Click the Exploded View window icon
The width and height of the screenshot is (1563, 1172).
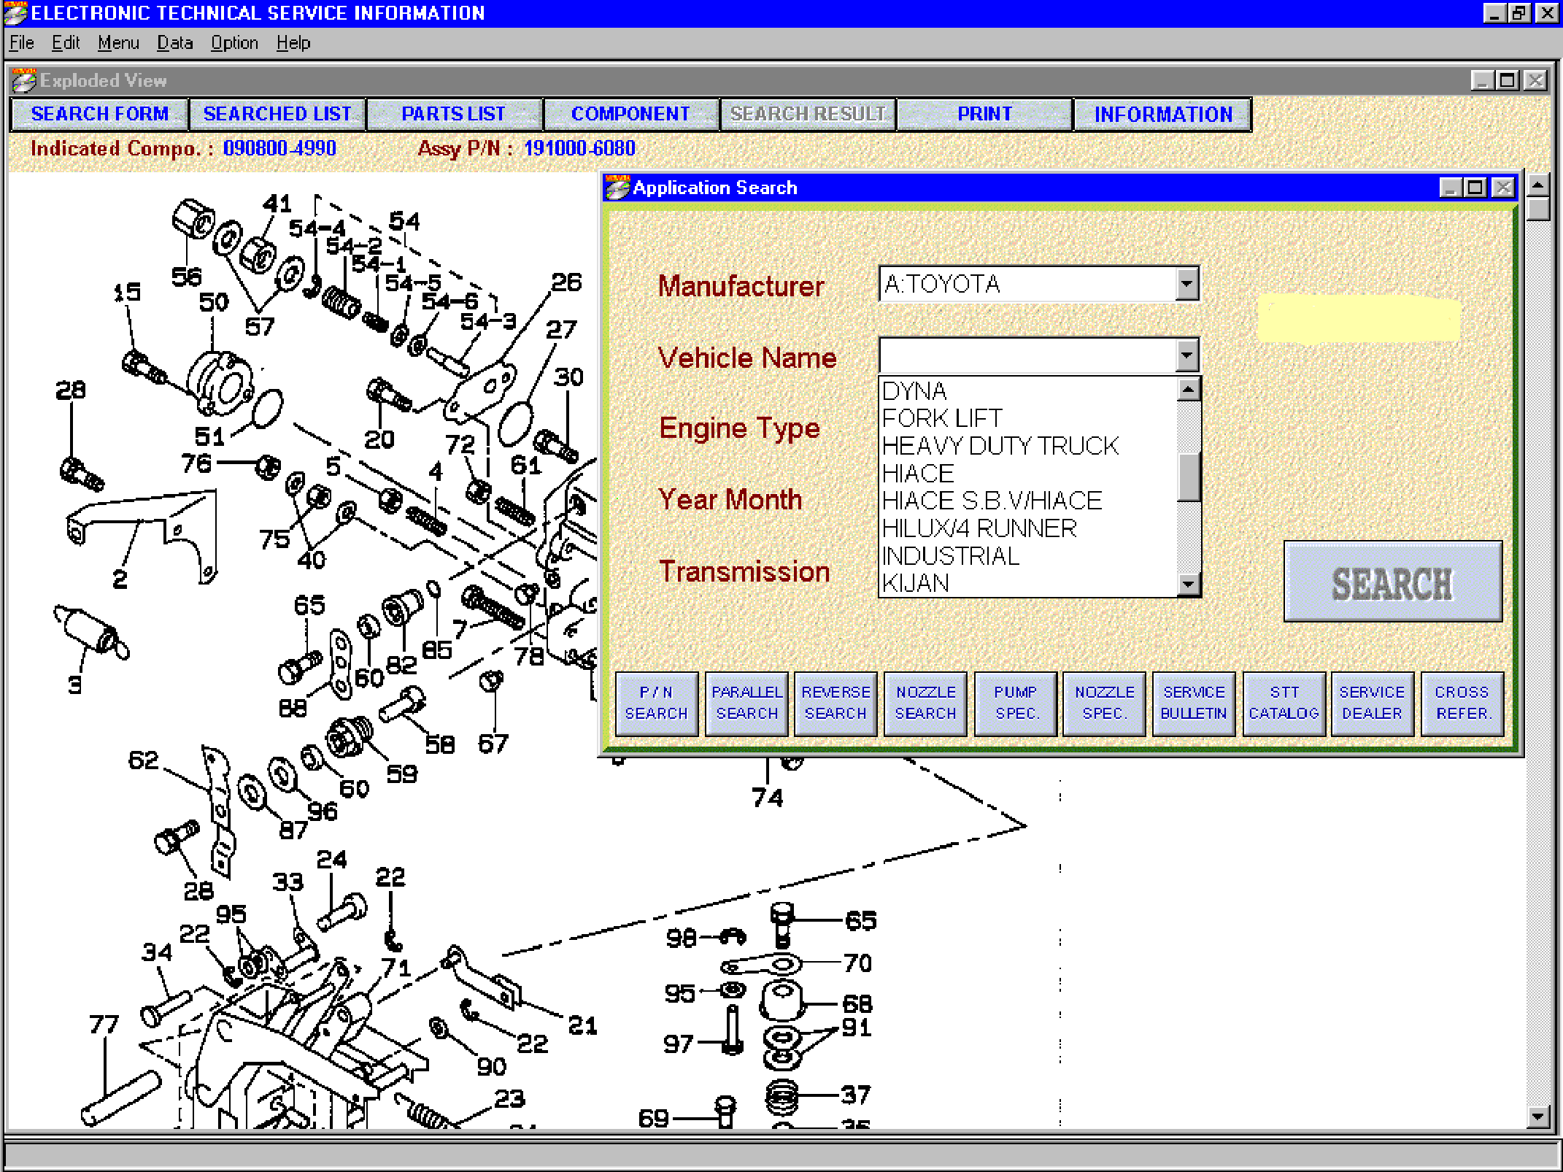click(x=23, y=80)
